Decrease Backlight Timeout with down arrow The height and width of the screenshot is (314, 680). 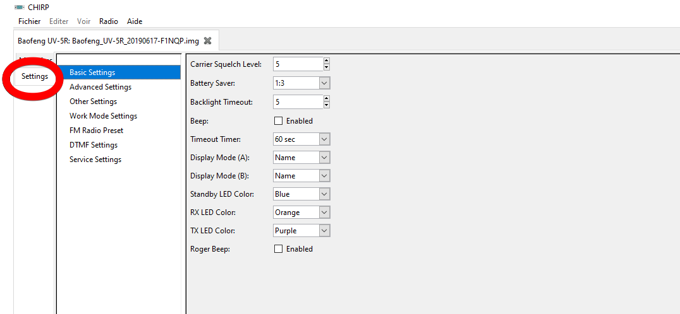[x=327, y=105]
